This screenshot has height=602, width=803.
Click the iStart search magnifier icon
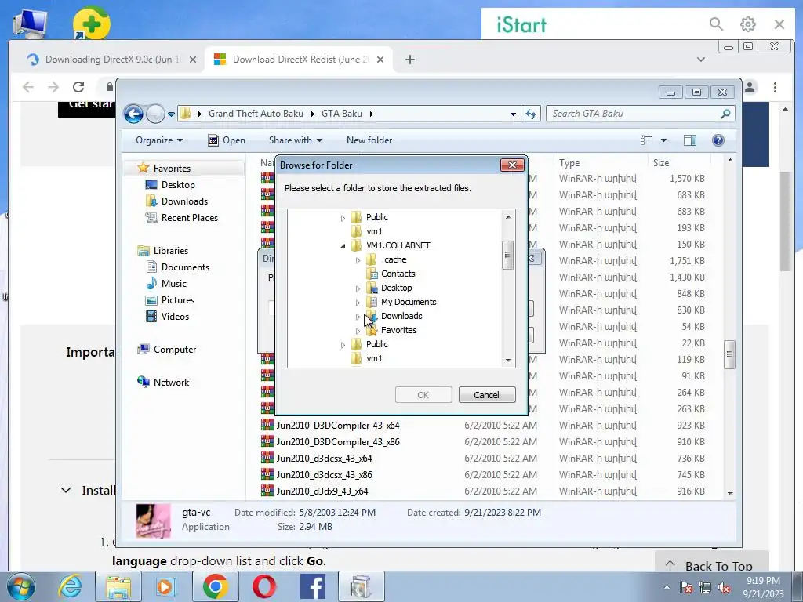[716, 24]
